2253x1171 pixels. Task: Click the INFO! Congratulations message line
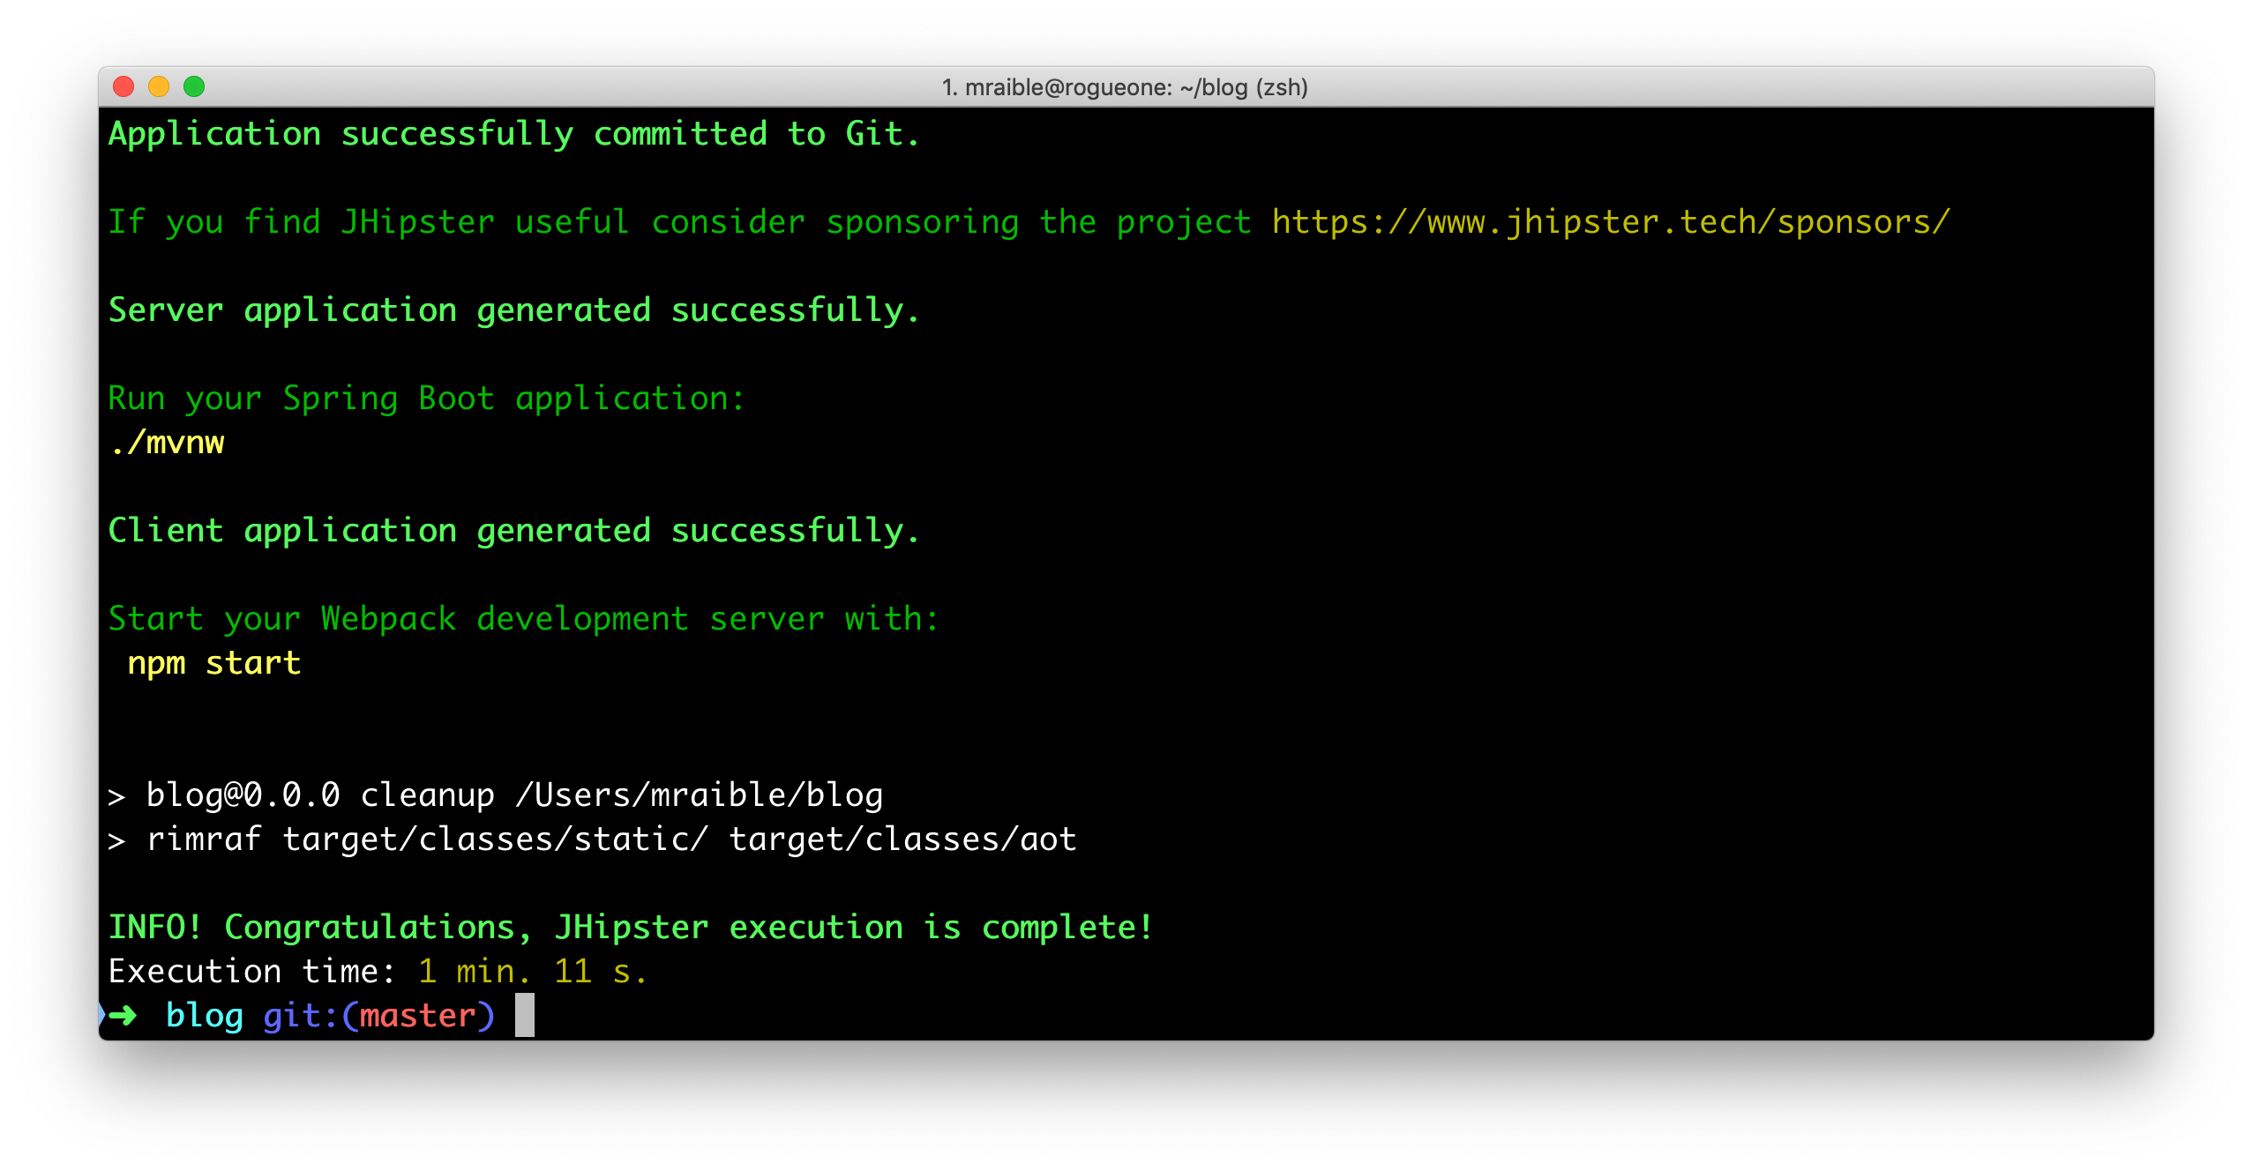630,928
